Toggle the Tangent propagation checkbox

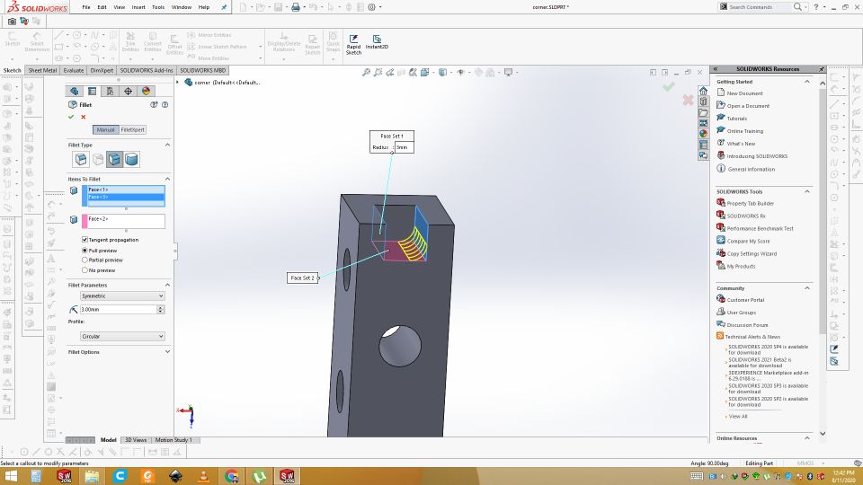[x=85, y=240]
